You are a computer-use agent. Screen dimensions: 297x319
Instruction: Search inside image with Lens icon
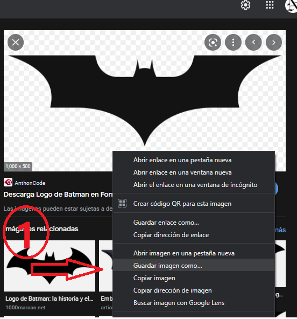tap(213, 43)
